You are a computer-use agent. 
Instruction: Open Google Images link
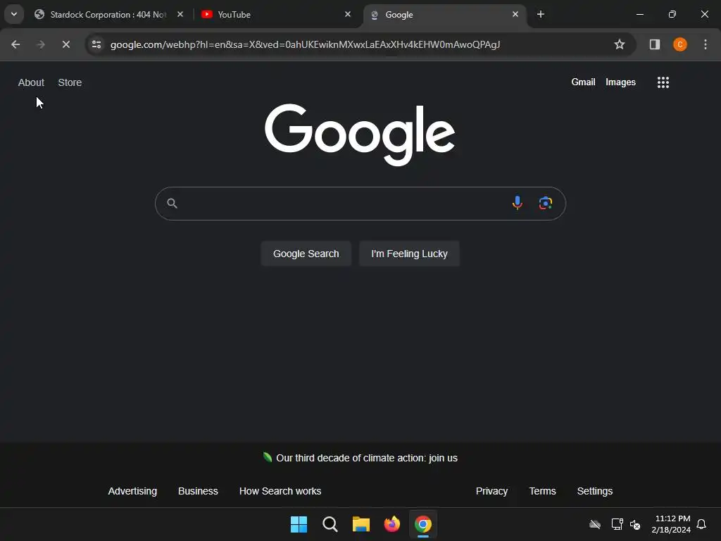(620, 82)
